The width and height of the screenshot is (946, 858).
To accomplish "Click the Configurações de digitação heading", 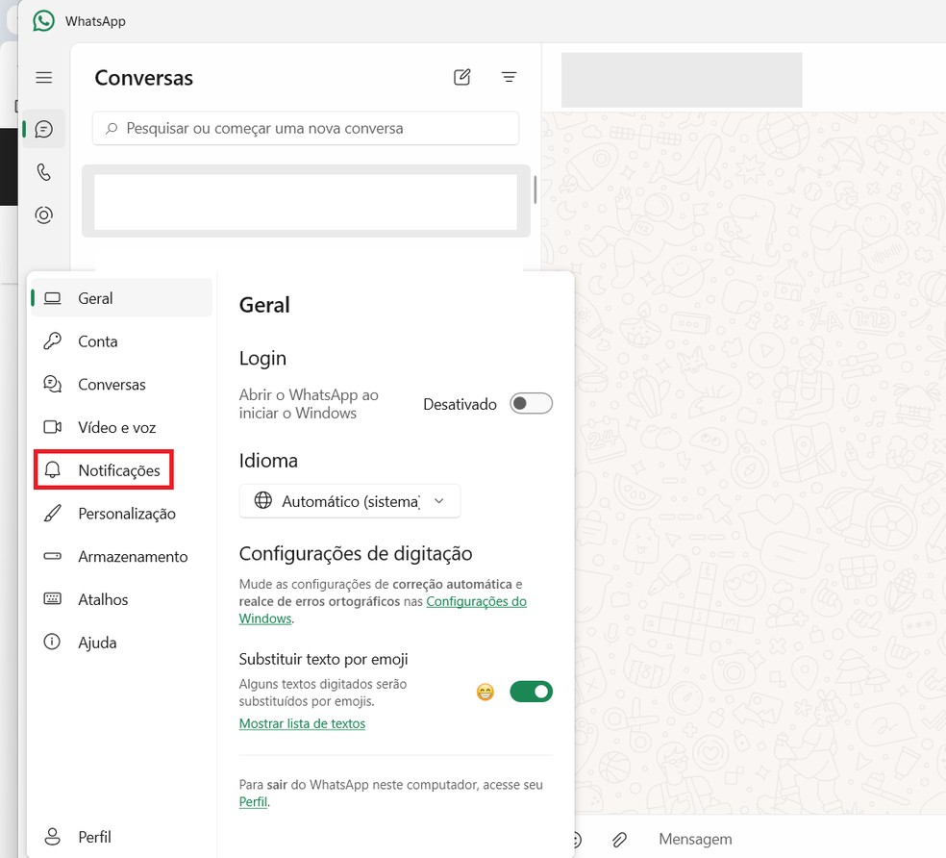I will pos(356,554).
